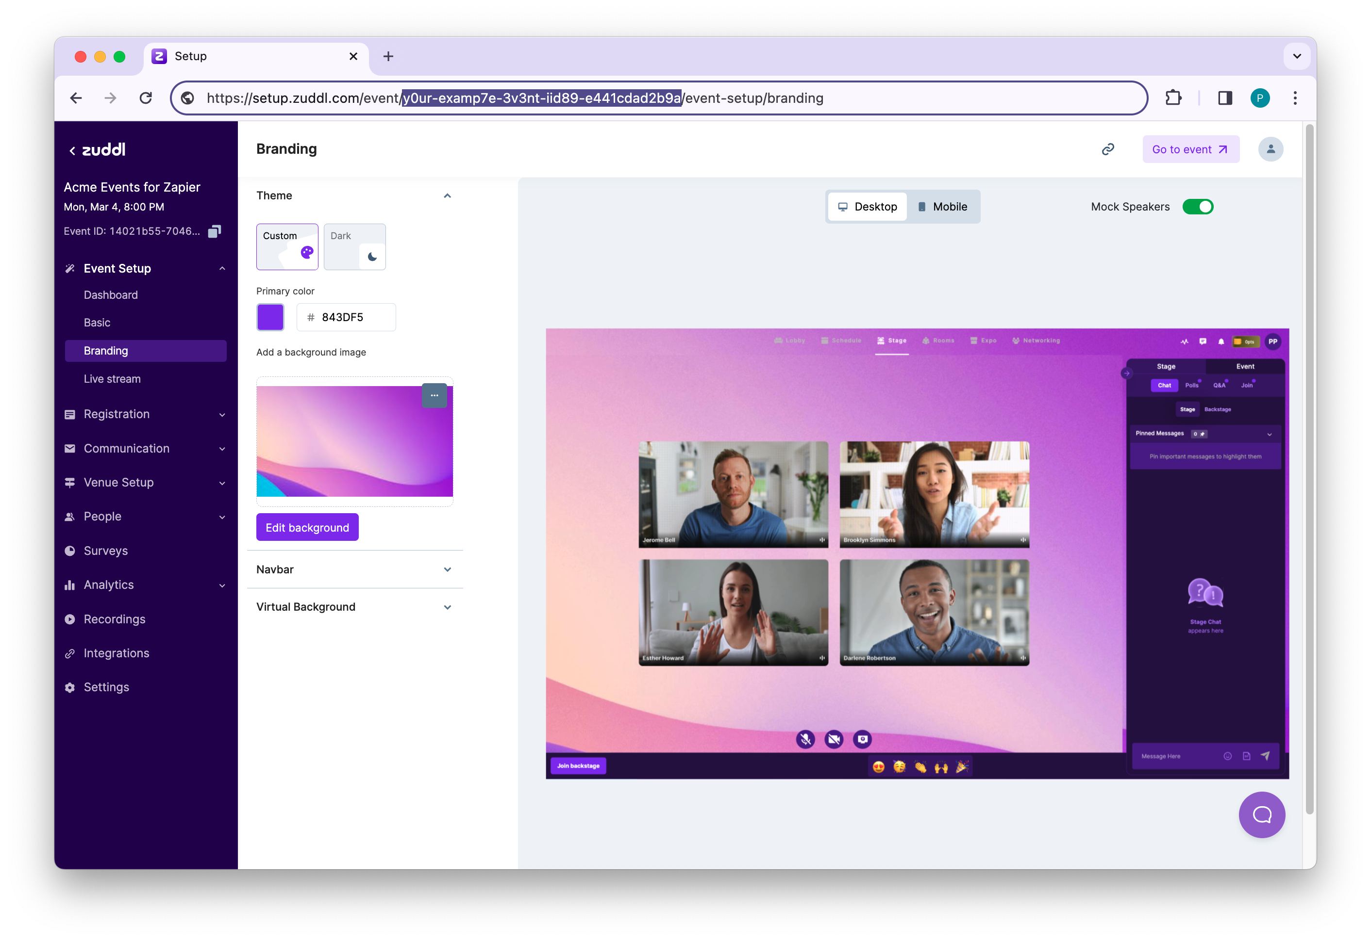This screenshot has height=941, width=1371.
Task: Click the three-dots menu on the background image
Action: coord(435,396)
